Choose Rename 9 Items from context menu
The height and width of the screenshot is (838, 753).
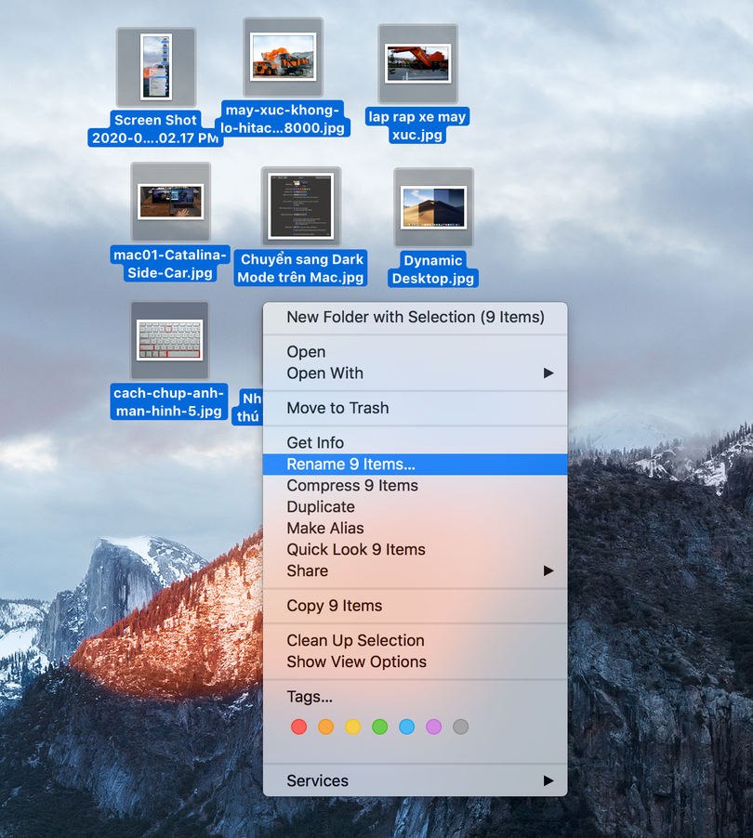tap(350, 465)
